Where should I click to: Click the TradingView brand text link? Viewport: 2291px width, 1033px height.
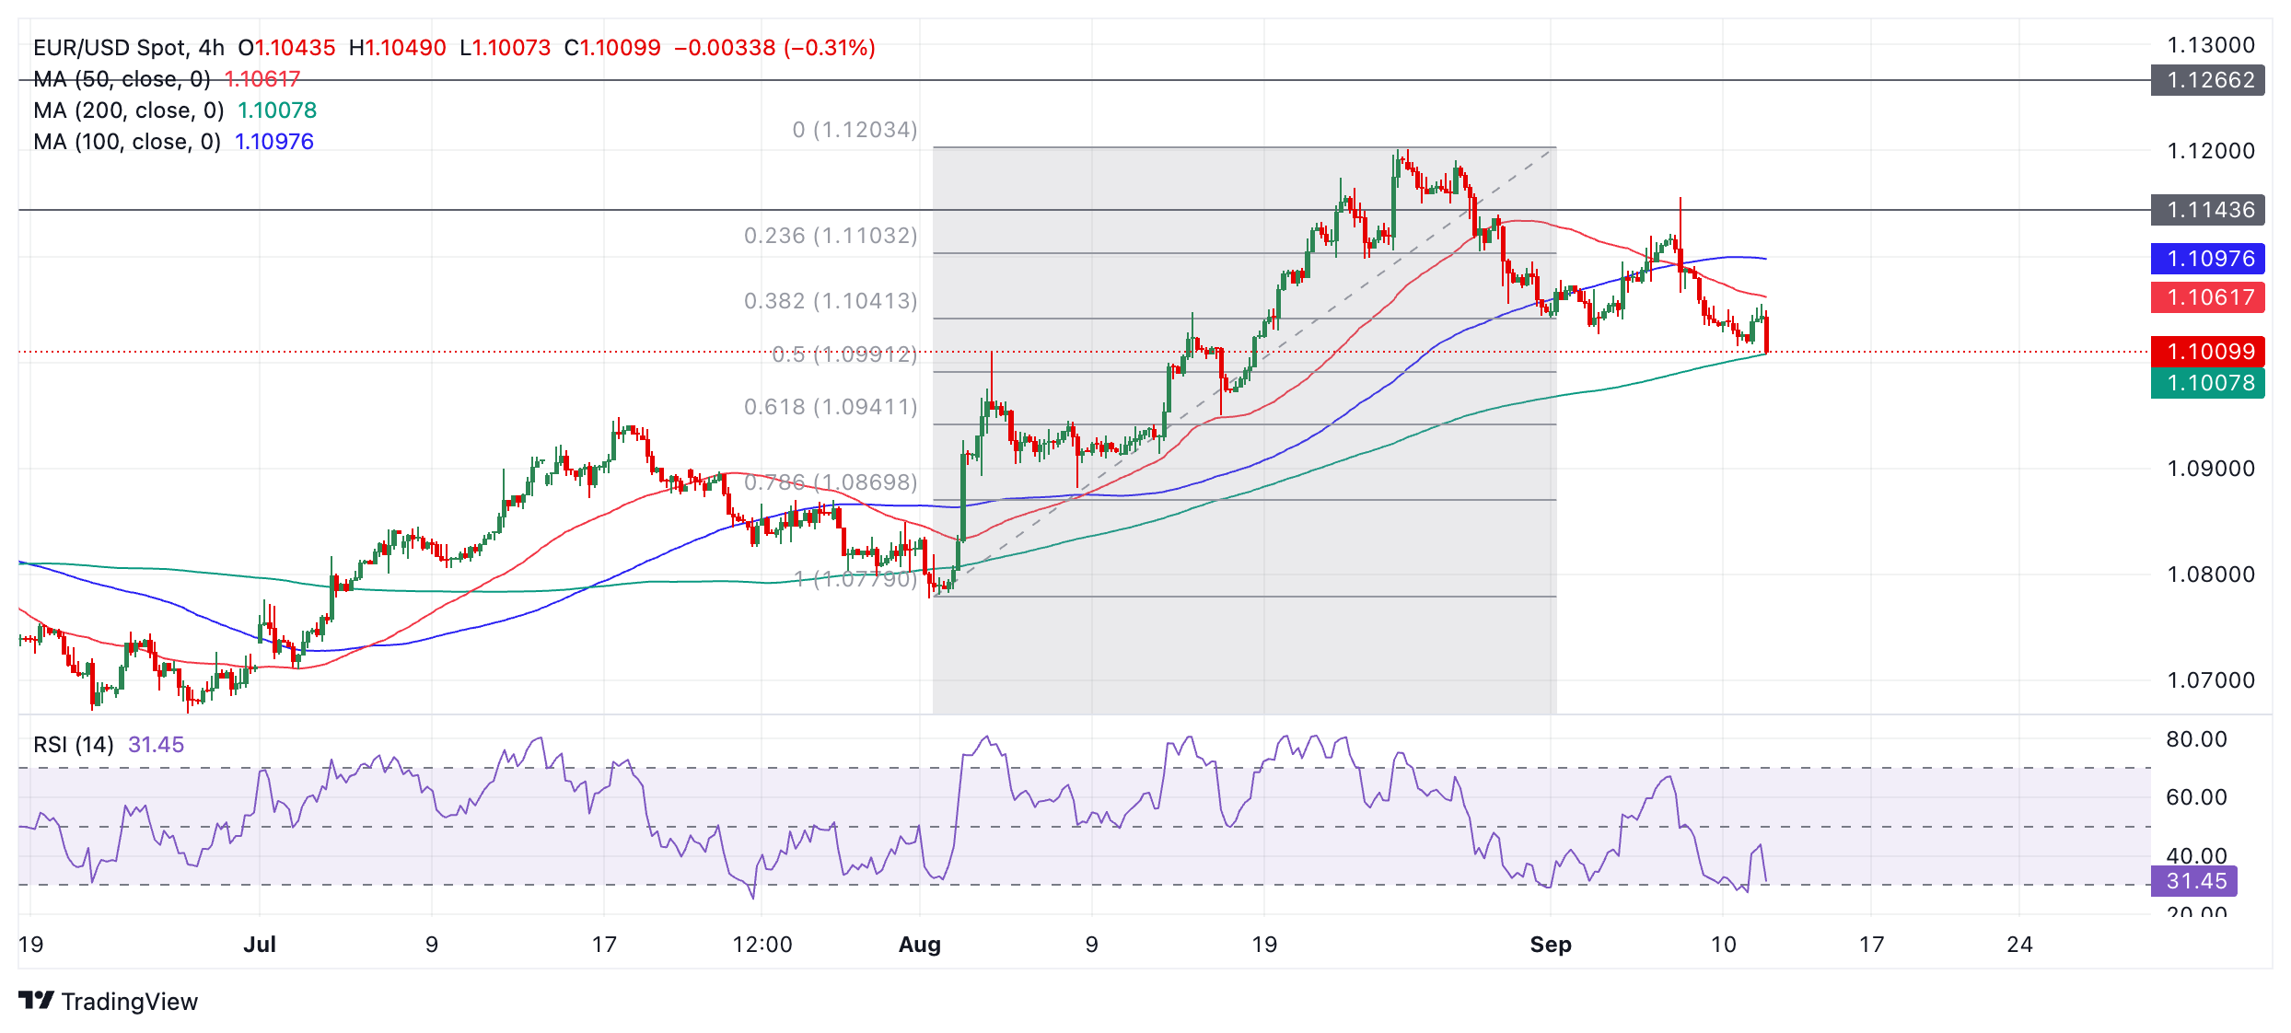pyautogui.click(x=130, y=1002)
